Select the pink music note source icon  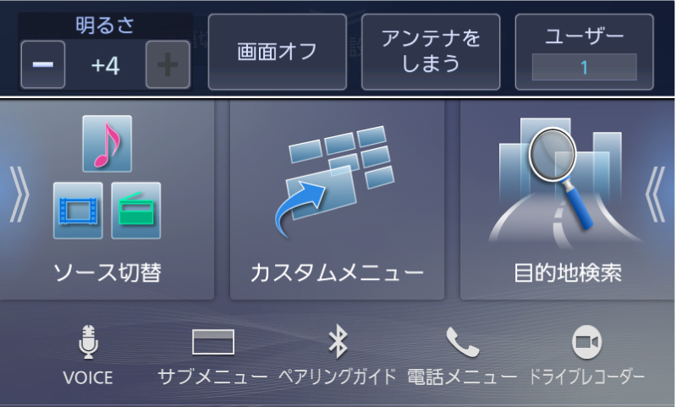107,144
